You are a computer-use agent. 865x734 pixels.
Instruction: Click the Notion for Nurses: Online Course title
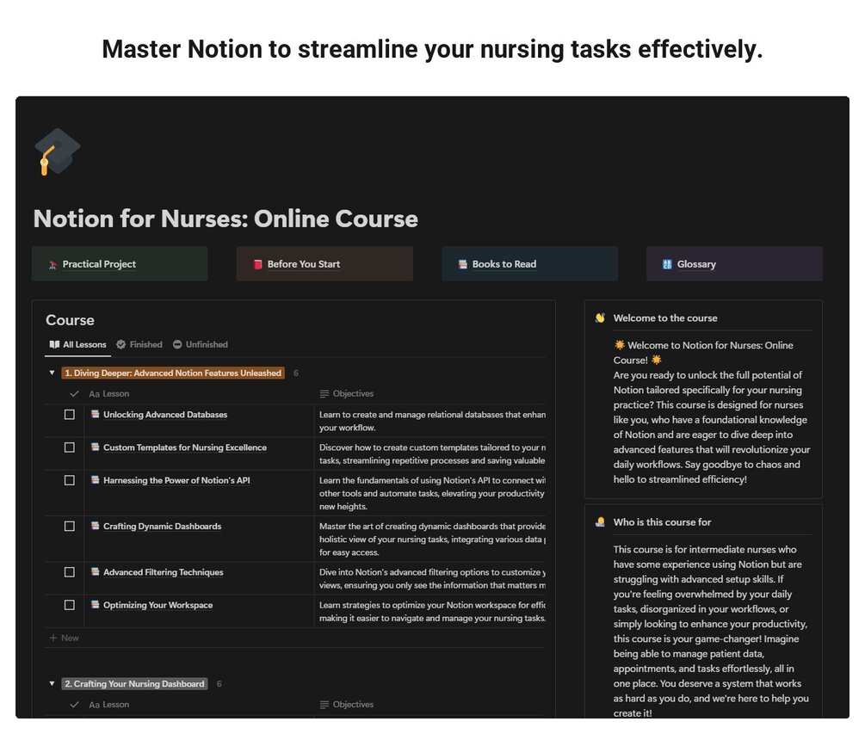point(226,219)
